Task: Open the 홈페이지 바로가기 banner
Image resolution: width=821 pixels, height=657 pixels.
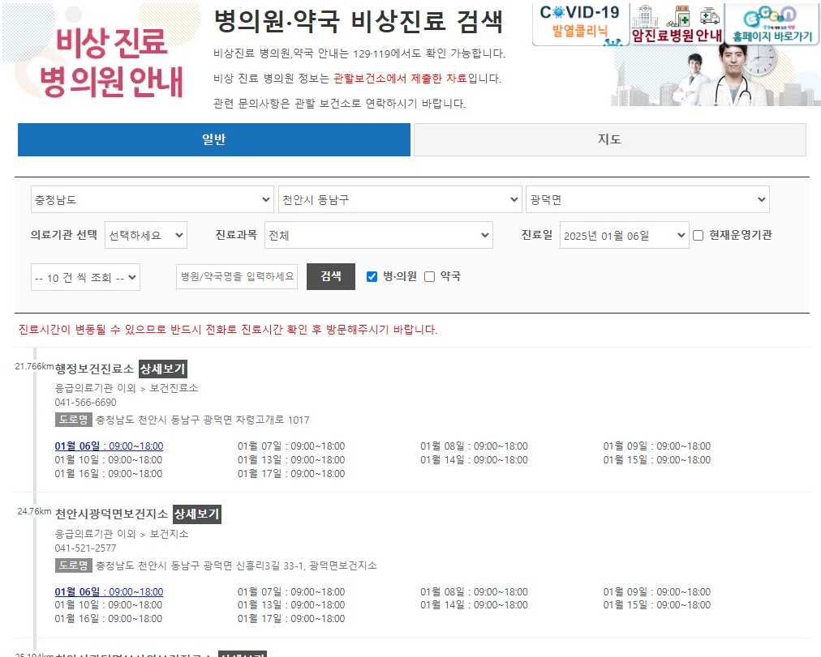Action: [772, 24]
